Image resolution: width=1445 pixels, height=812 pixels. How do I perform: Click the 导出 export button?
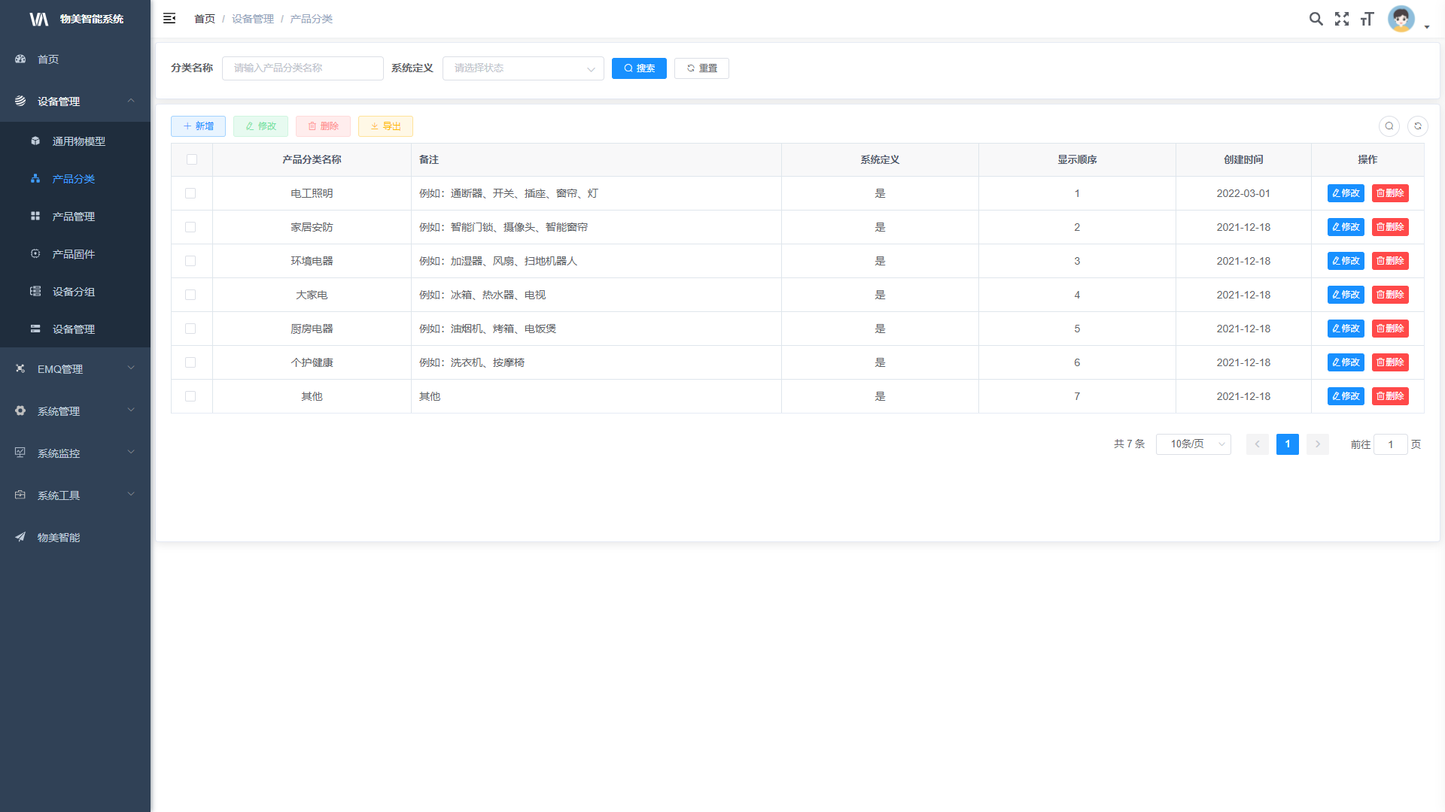click(385, 126)
